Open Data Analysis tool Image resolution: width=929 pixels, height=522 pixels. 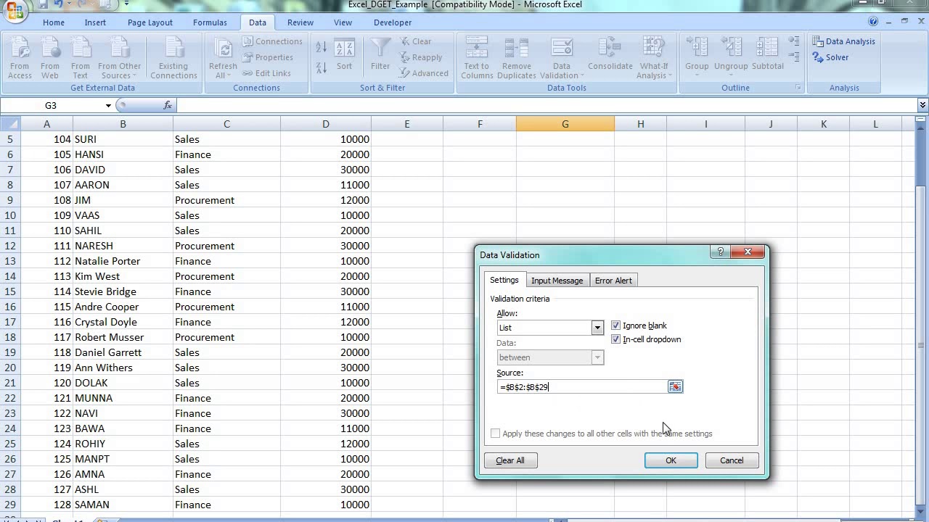[x=843, y=41]
